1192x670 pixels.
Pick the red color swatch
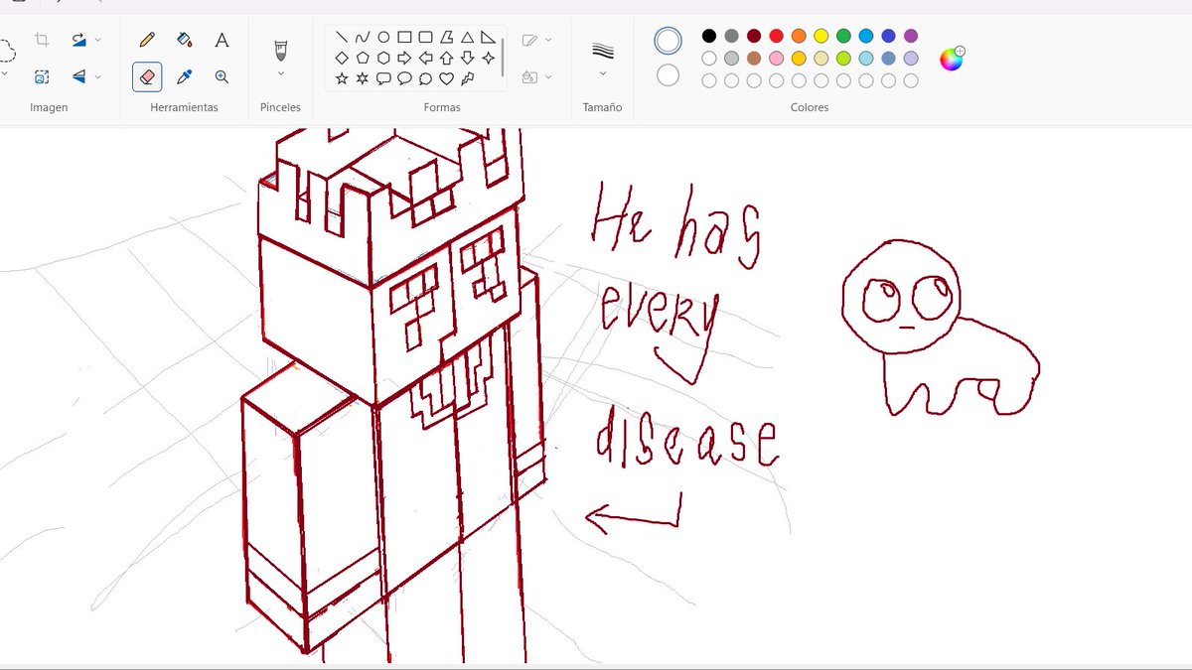tap(777, 36)
